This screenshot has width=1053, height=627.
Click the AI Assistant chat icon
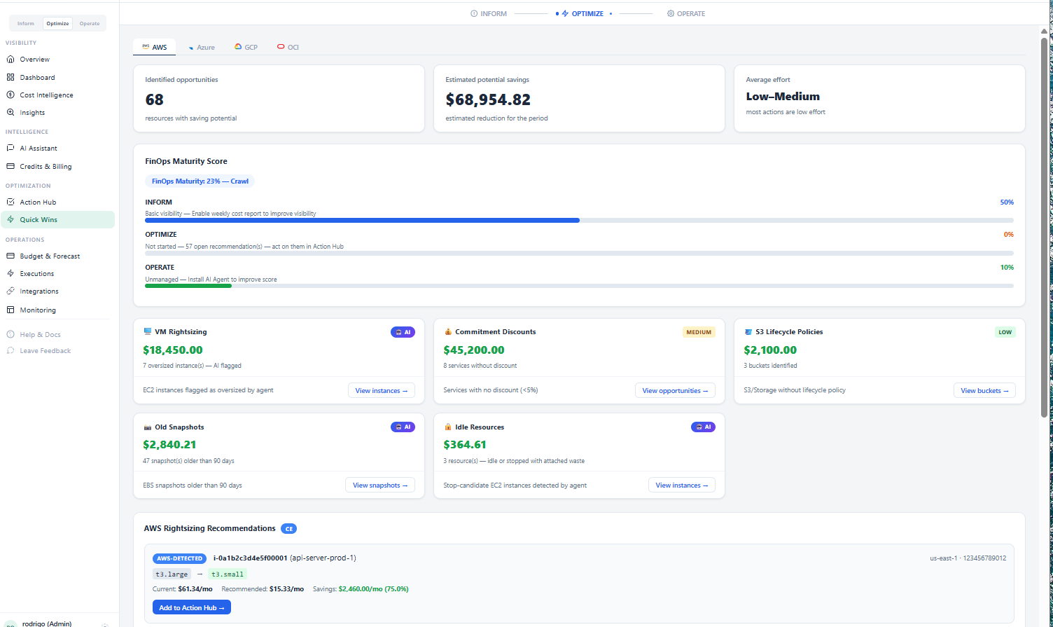[11, 148]
